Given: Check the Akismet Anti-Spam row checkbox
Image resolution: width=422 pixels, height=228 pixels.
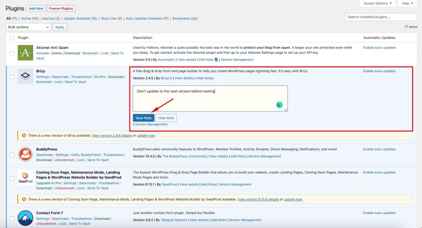Looking at the screenshot, I should point(12,53).
